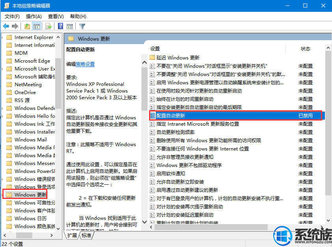Sort by the 状态 column header

(x=306, y=49)
